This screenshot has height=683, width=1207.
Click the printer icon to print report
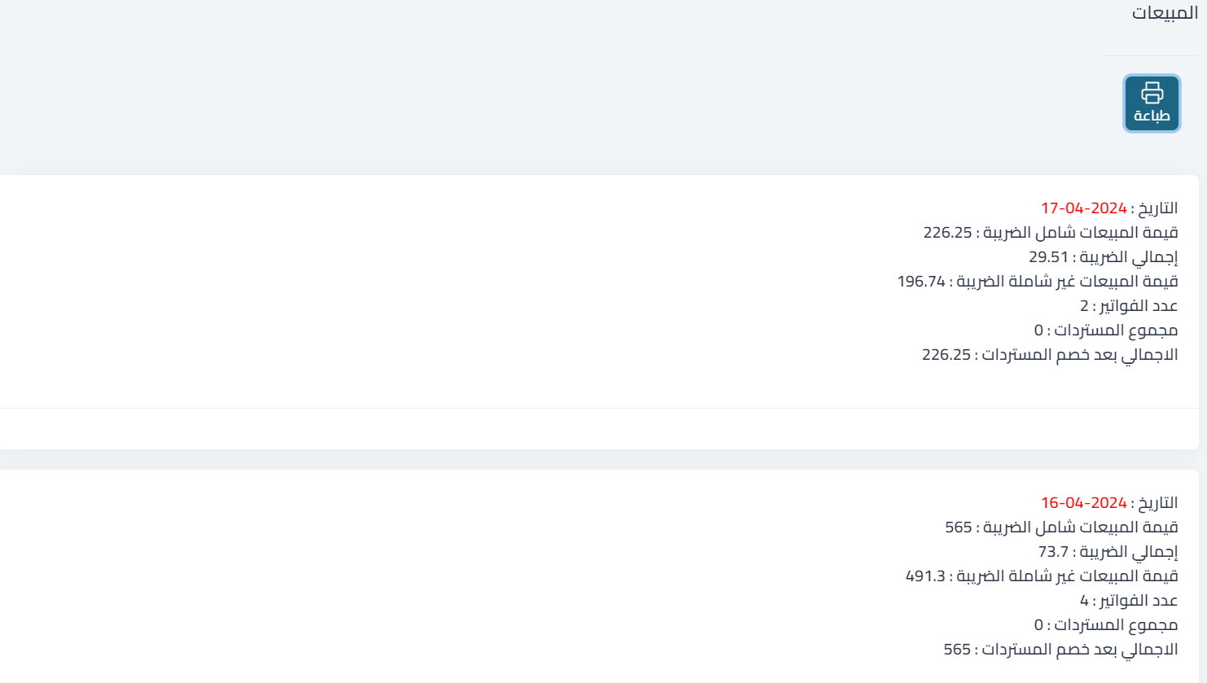coord(1152,103)
